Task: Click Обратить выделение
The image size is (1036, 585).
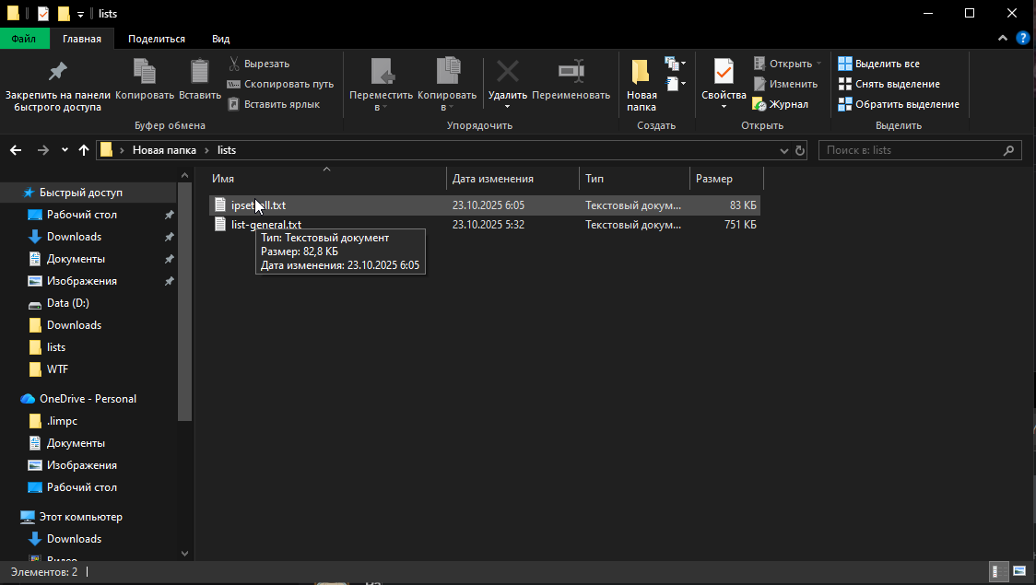Action: [x=899, y=104]
